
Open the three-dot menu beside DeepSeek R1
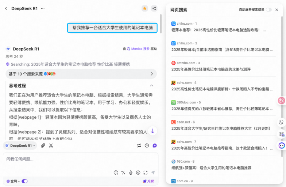(43, 8)
